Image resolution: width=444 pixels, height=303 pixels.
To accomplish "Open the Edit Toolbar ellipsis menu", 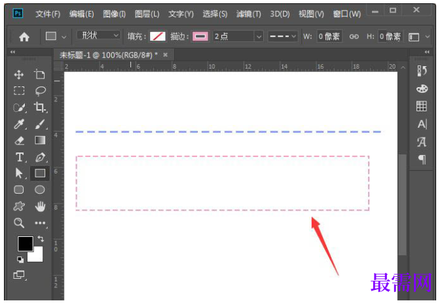I will click(x=40, y=223).
